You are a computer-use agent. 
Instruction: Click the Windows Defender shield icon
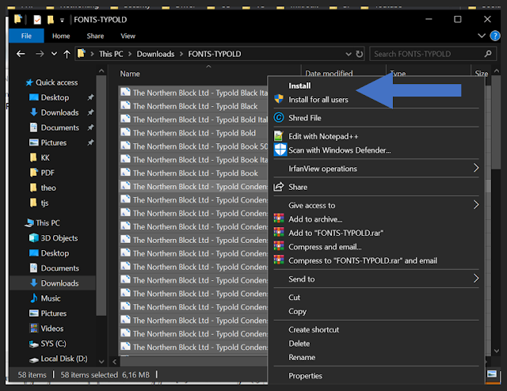click(x=280, y=150)
